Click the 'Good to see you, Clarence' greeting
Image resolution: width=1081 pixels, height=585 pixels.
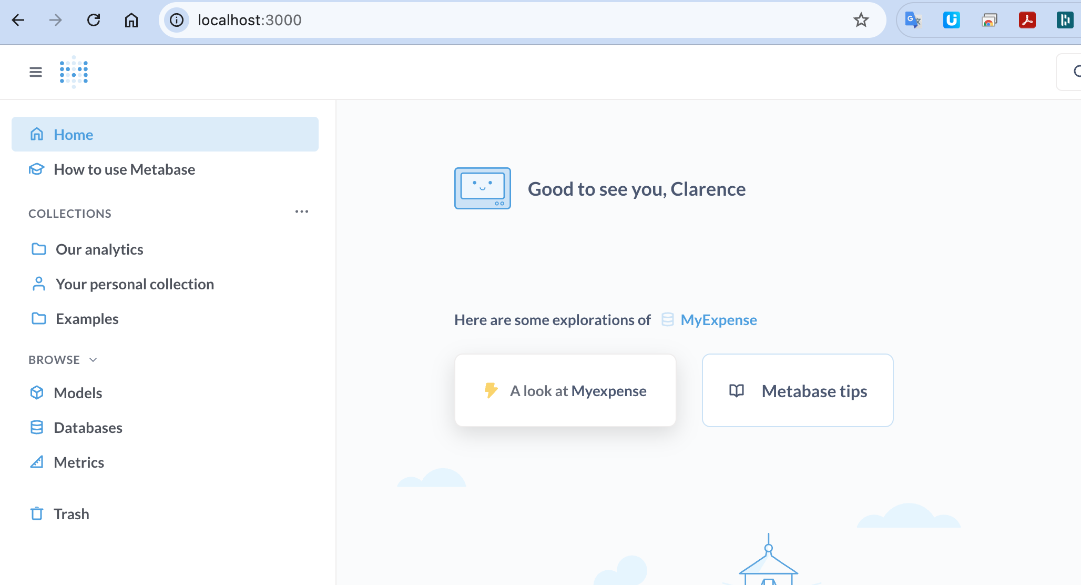point(637,189)
